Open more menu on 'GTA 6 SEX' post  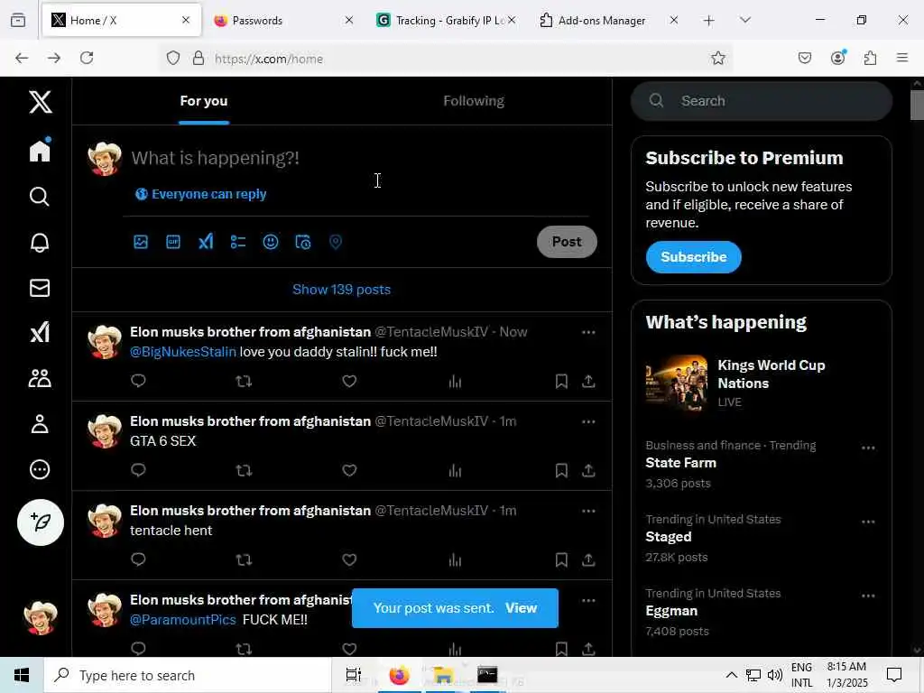(588, 422)
